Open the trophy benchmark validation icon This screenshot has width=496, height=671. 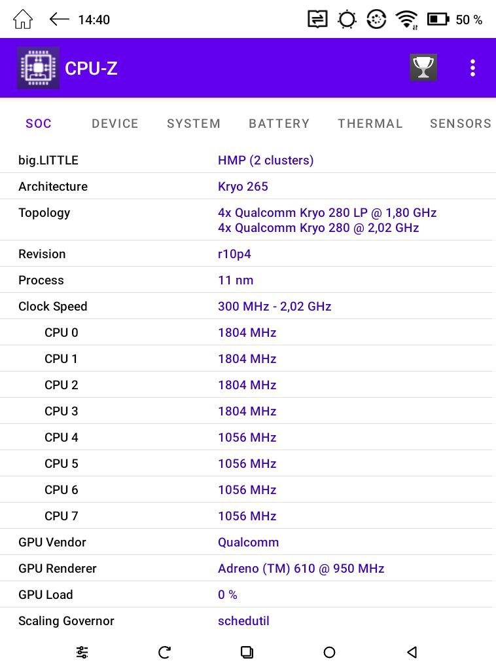423,67
